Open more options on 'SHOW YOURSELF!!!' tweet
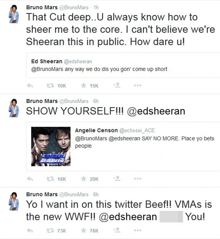220x239 pixels. pos(137,179)
